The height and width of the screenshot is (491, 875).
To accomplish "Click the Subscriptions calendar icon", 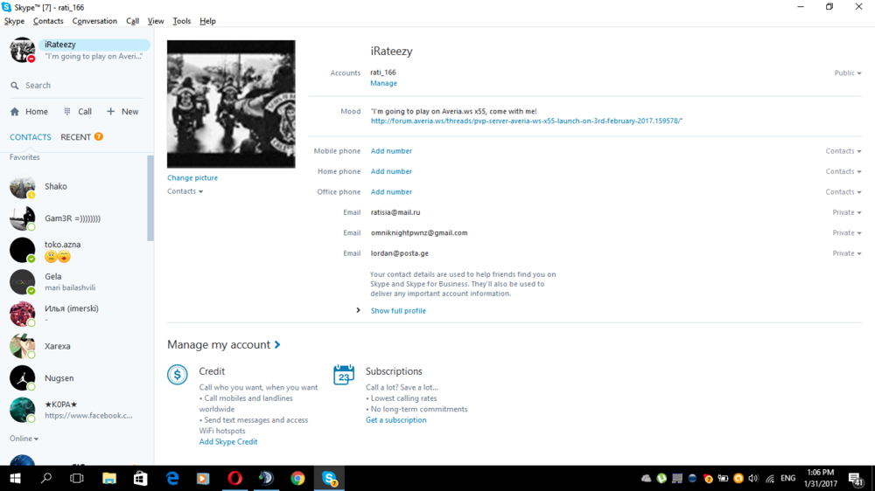I will coord(344,375).
